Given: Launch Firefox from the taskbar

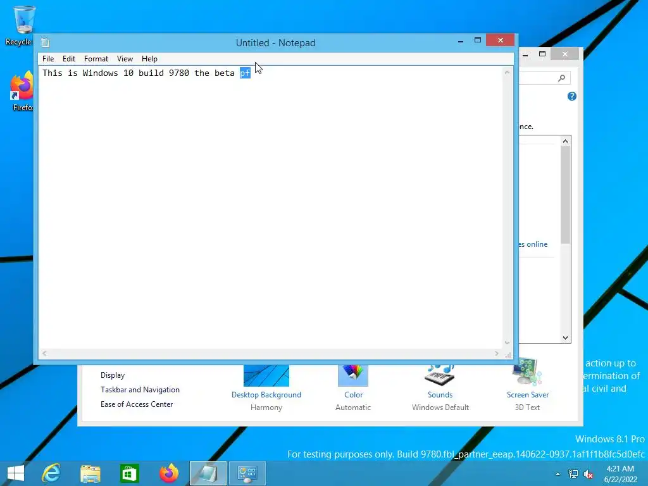Looking at the screenshot, I should pyautogui.click(x=168, y=473).
